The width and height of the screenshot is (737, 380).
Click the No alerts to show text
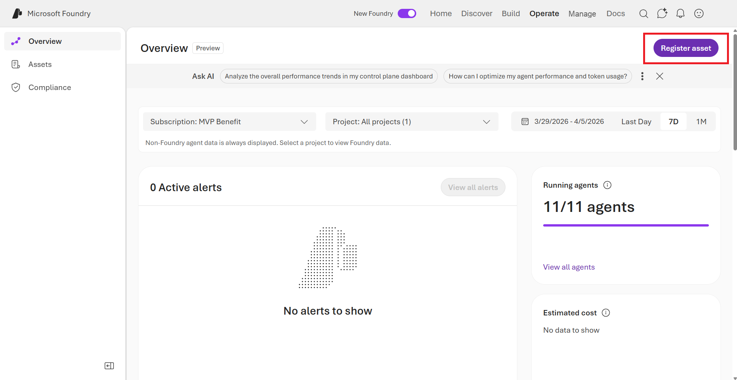[328, 311]
